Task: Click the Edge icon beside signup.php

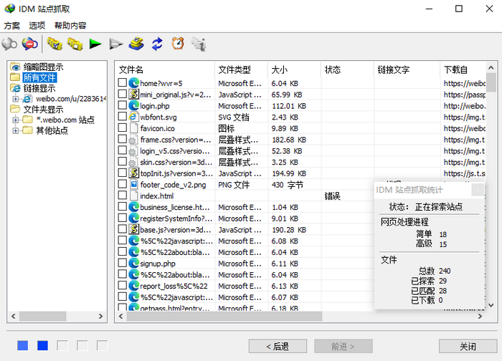Action: 133,263
